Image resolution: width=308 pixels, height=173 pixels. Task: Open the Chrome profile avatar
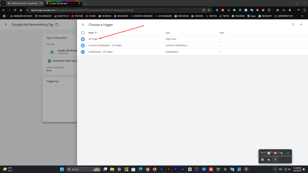coord(299,10)
